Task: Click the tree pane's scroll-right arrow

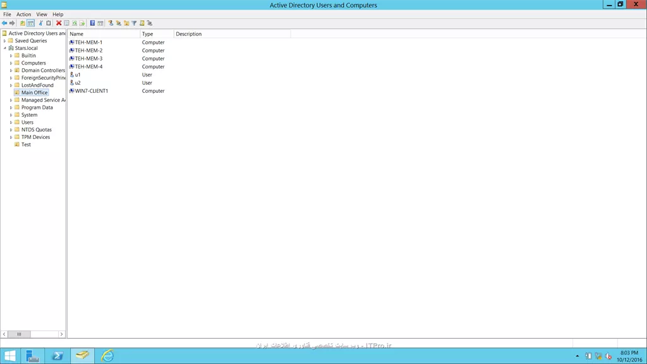Action: click(61, 334)
